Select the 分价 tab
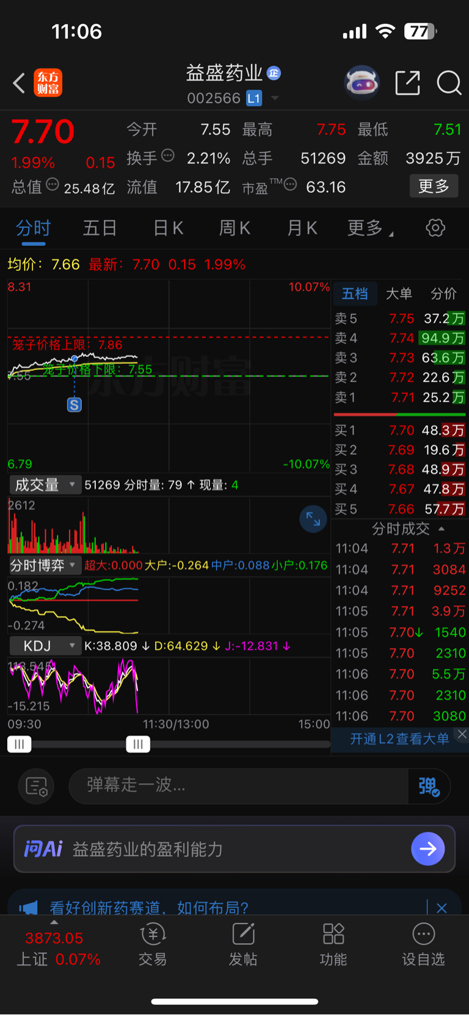 click(x=444, y=294)
